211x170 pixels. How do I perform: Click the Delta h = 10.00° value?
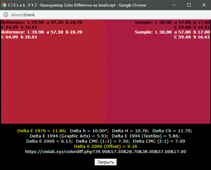(x=89, y=131)
